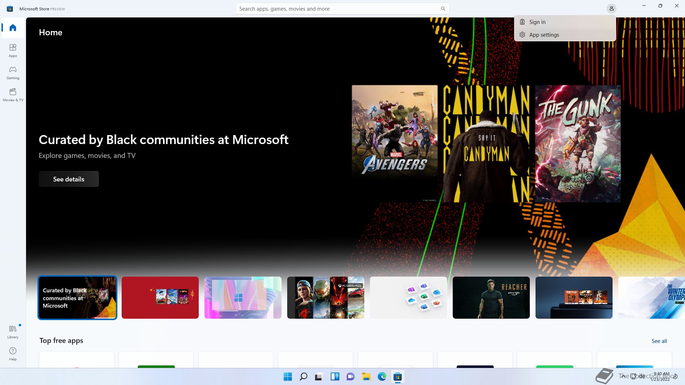Select the Microsoft 365 apps carousel card
Screen dimensions: 685x385
(409, 298)
